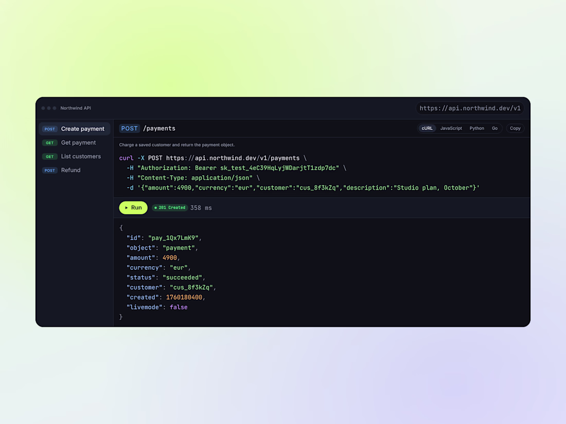
Task: Click the "status": "succeeded" response line
Action: 166,278
